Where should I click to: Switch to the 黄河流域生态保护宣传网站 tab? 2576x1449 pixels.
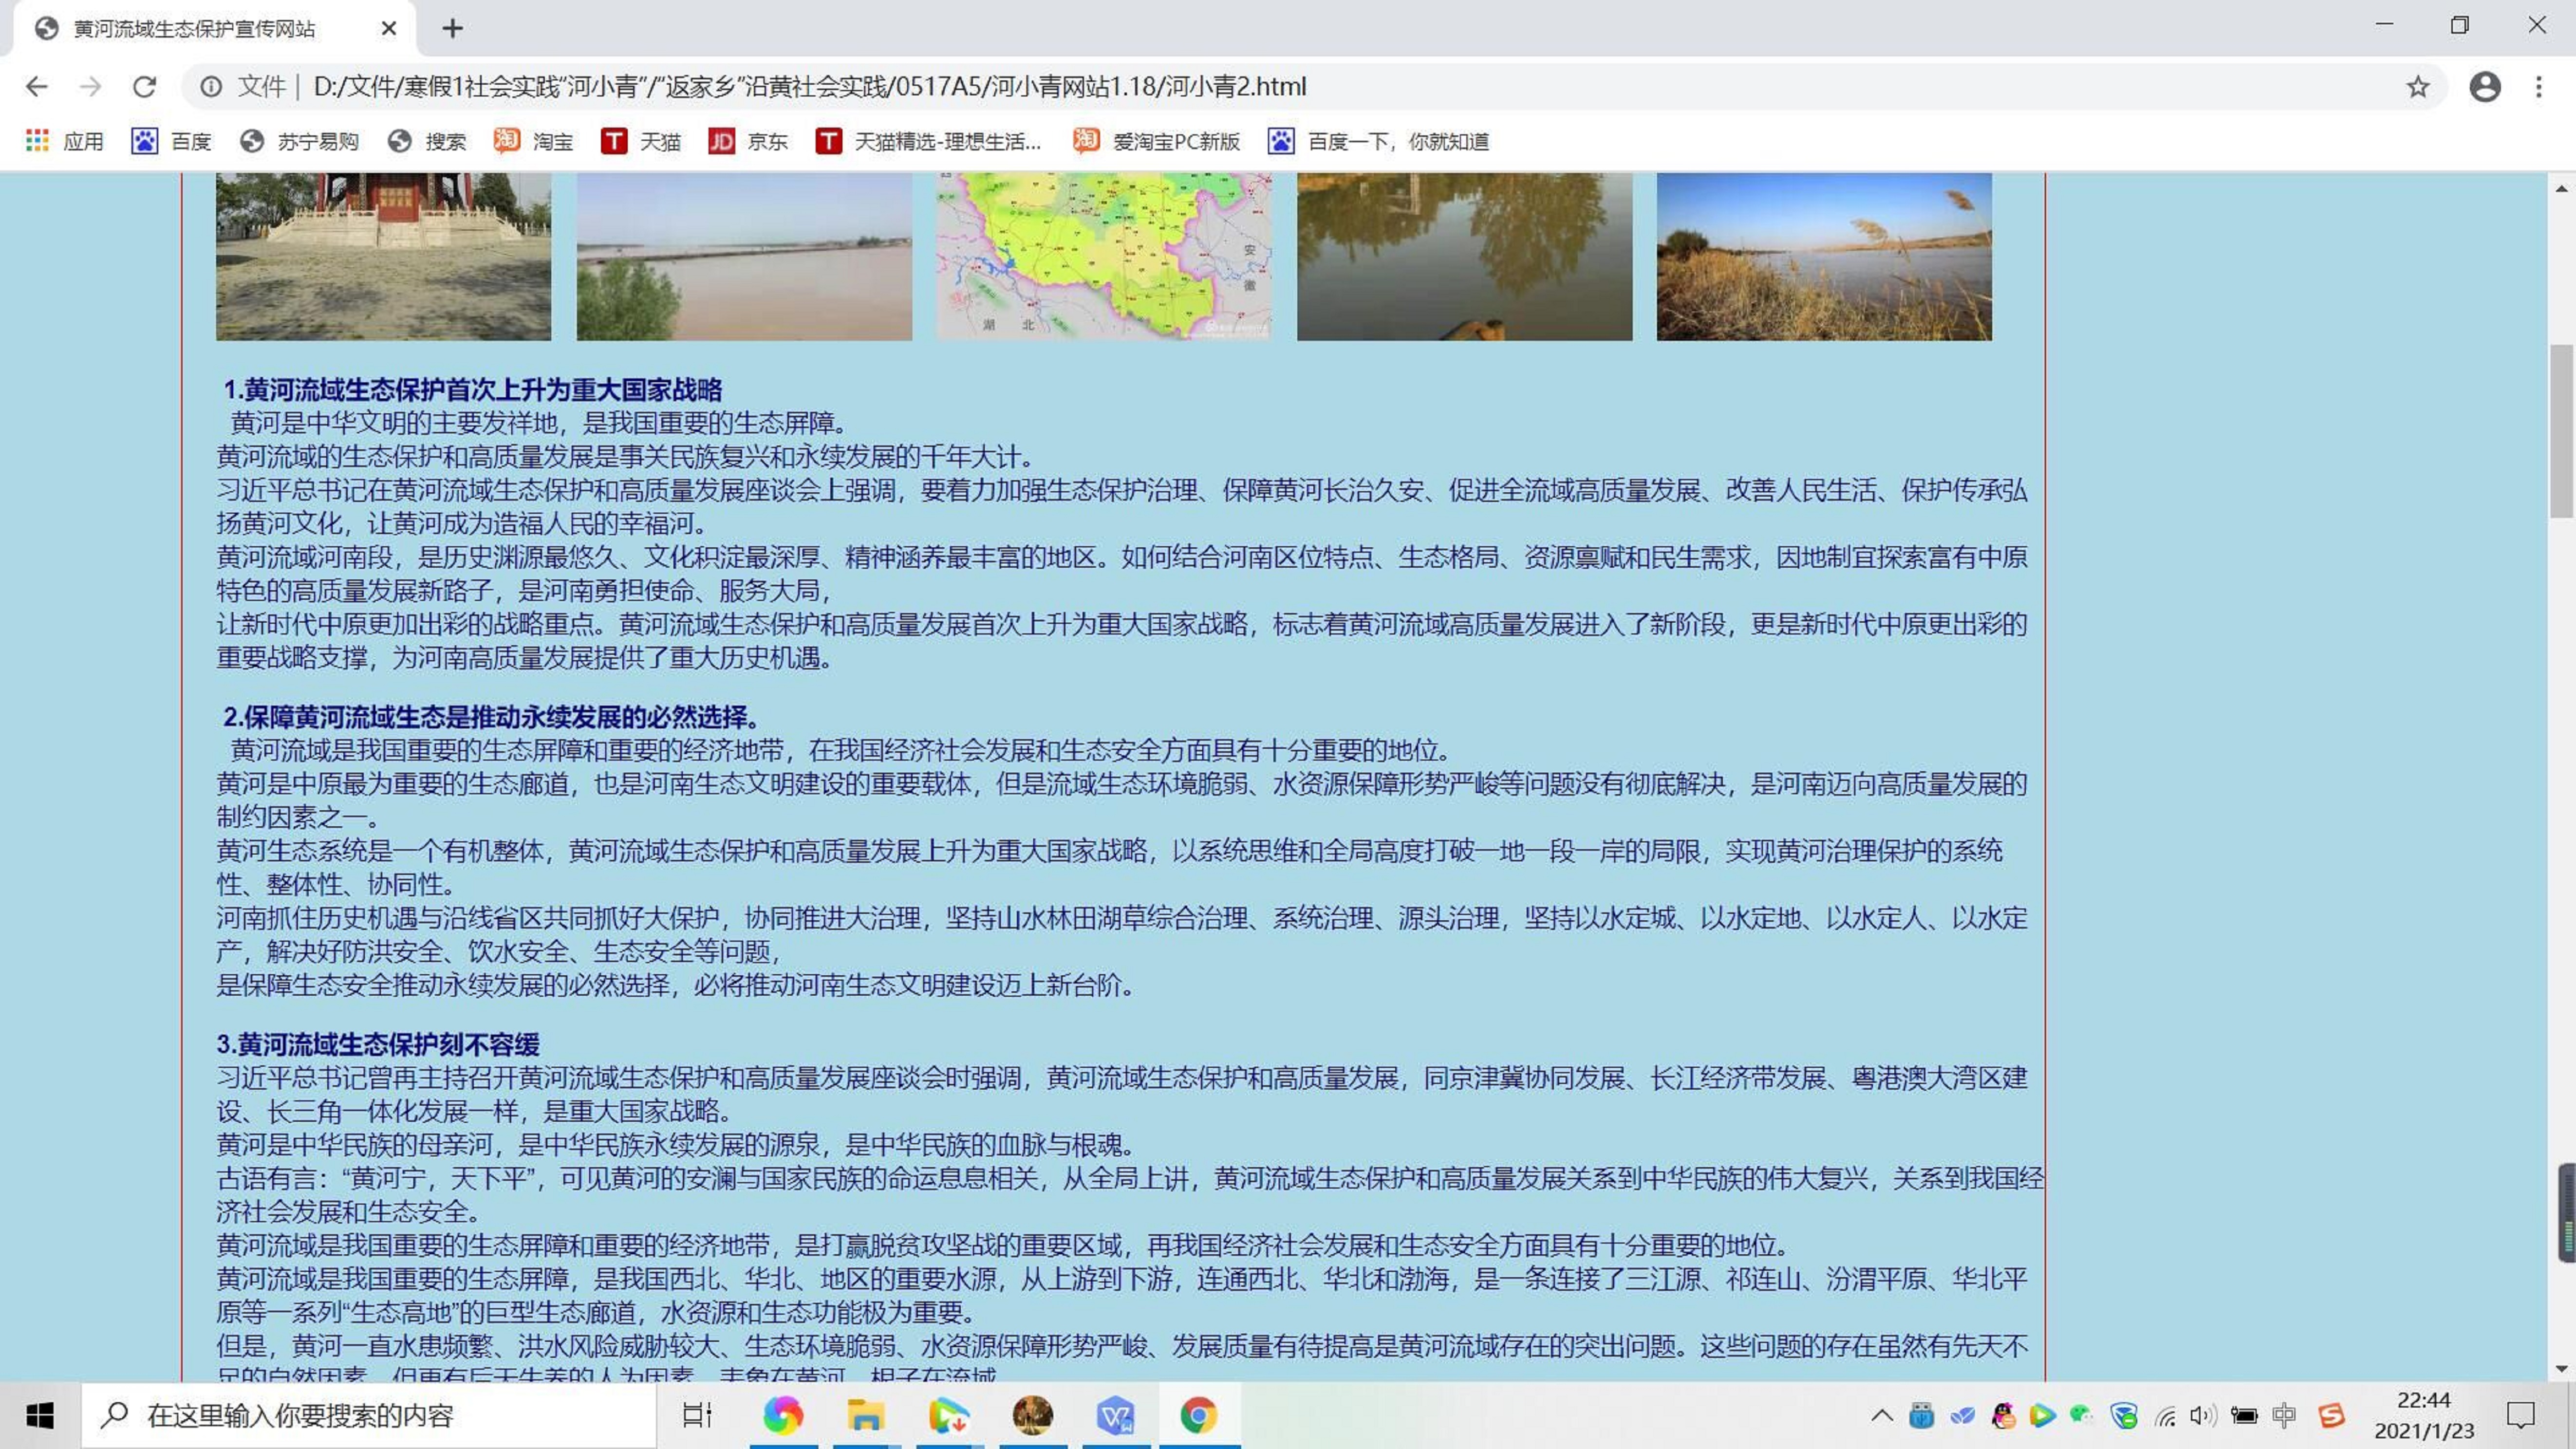(x=195, y=28)
